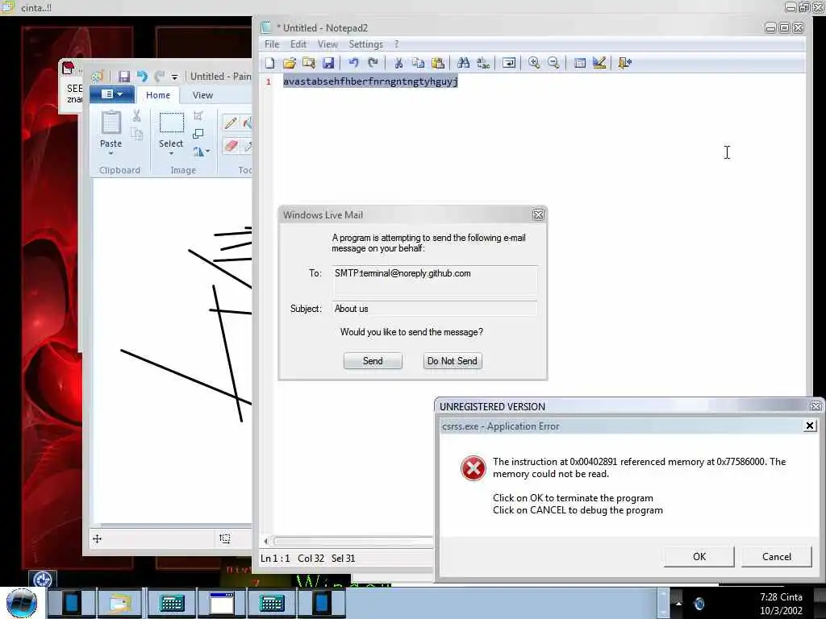This screenshot has height=619, width=826.
Task: Click the exit door icon in Notepad2 toolbar
Action: (625, 63)
